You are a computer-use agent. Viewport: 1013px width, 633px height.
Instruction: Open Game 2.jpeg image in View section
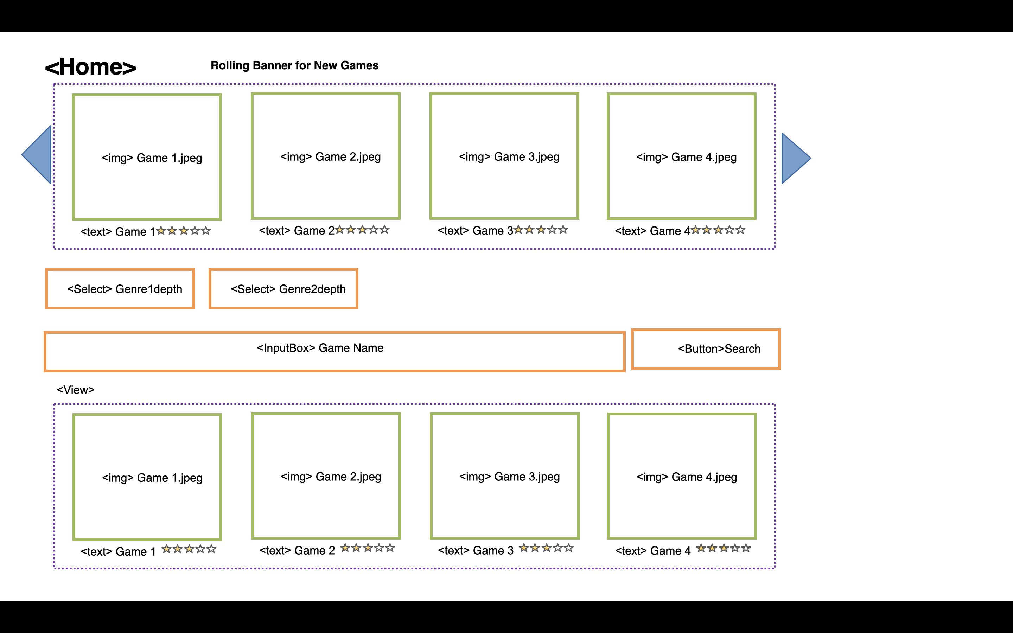(x=326, y=475)
